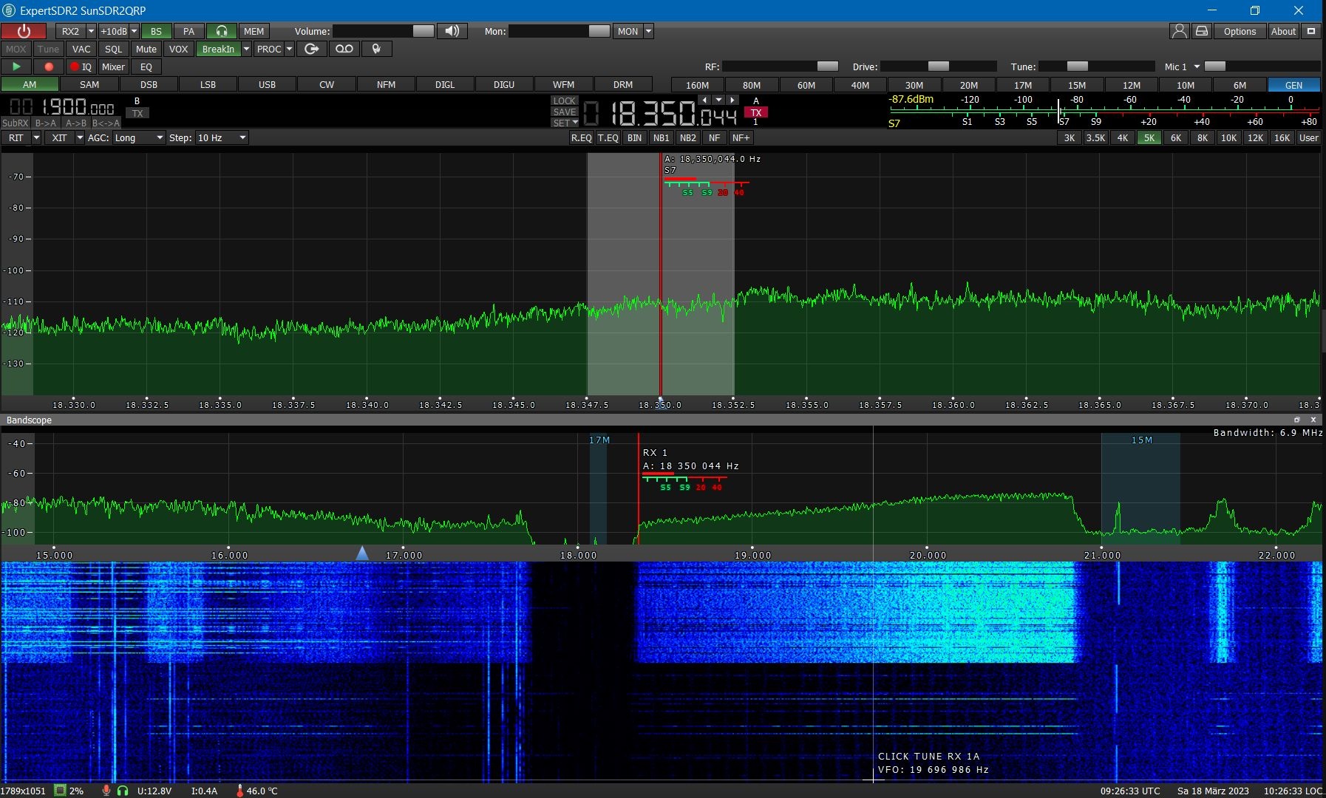This screenshot has height=798, width=1326.
Task: Open the BreakIn dropdown arrow
Action: tap(246, 49)
